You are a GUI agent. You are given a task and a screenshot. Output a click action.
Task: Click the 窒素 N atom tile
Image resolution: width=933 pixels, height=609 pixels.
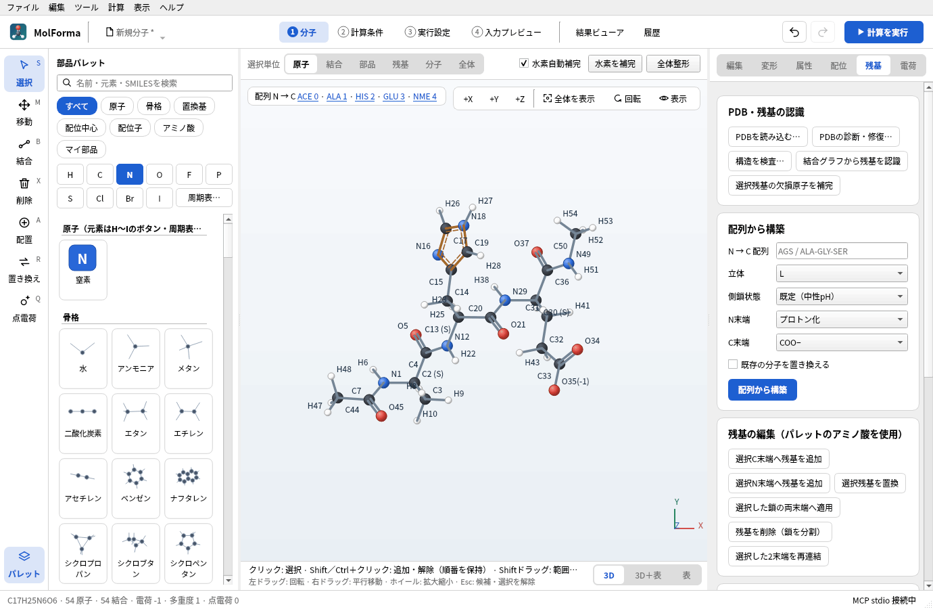[83, 269]
